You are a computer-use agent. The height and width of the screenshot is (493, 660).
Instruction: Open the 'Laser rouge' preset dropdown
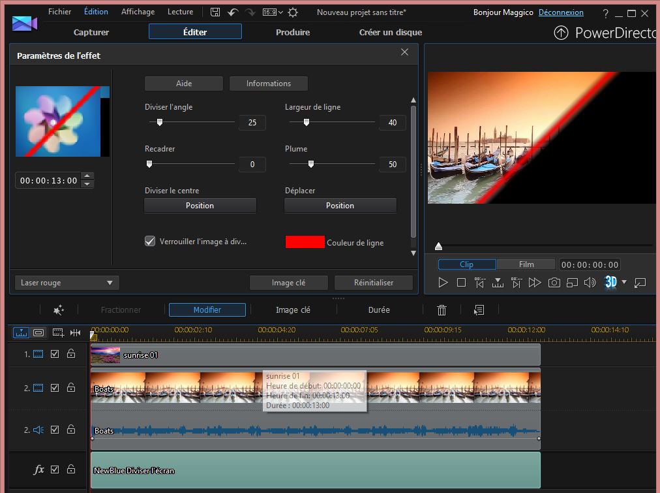pos(67,283)
